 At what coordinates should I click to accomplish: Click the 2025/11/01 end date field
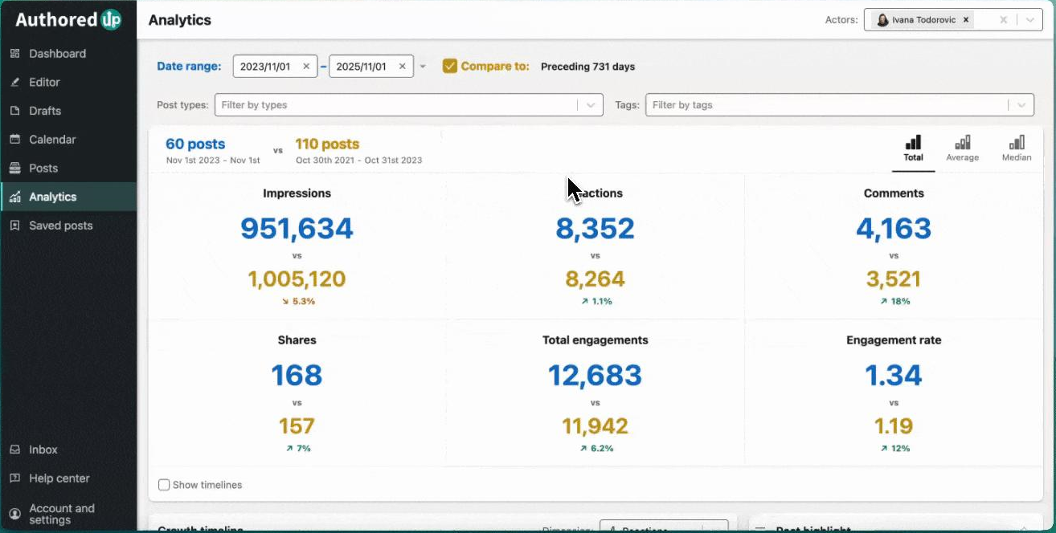coord(362,67)
